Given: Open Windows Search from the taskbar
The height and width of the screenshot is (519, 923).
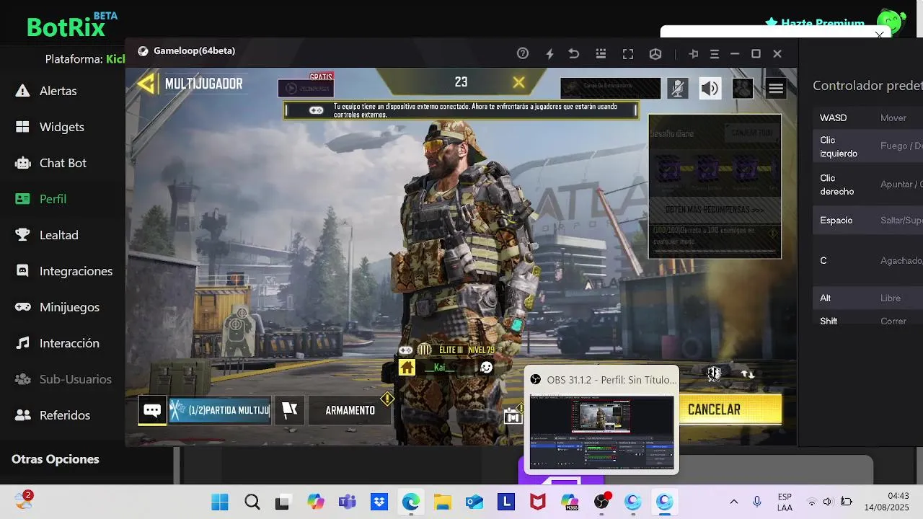Looking at the screenshot, I should coord(252,502).
